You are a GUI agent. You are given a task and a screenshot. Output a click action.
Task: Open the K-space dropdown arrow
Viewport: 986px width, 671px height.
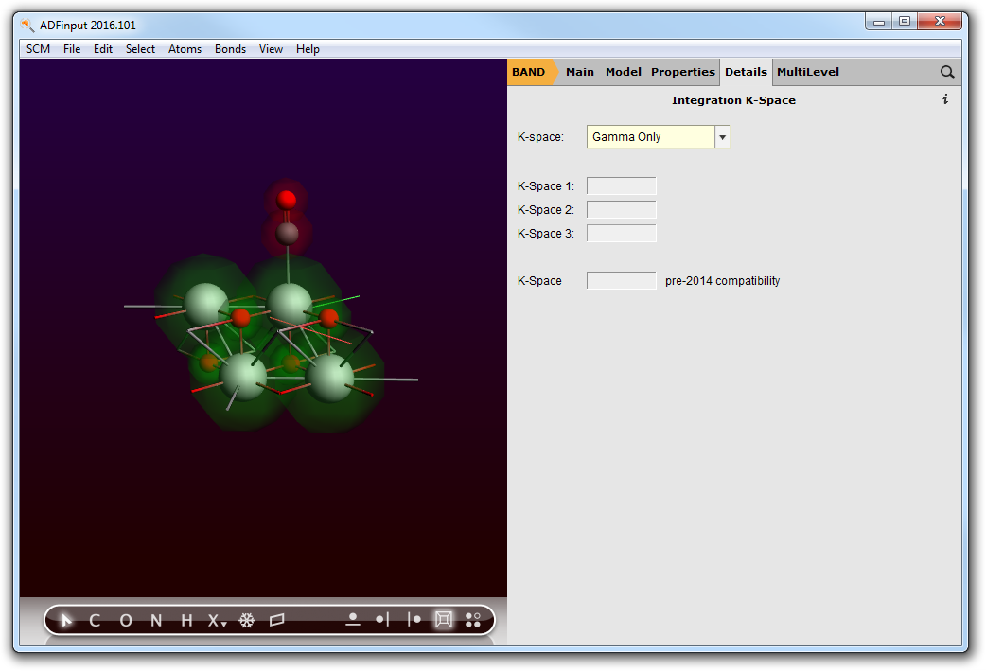tap(723, 137)
